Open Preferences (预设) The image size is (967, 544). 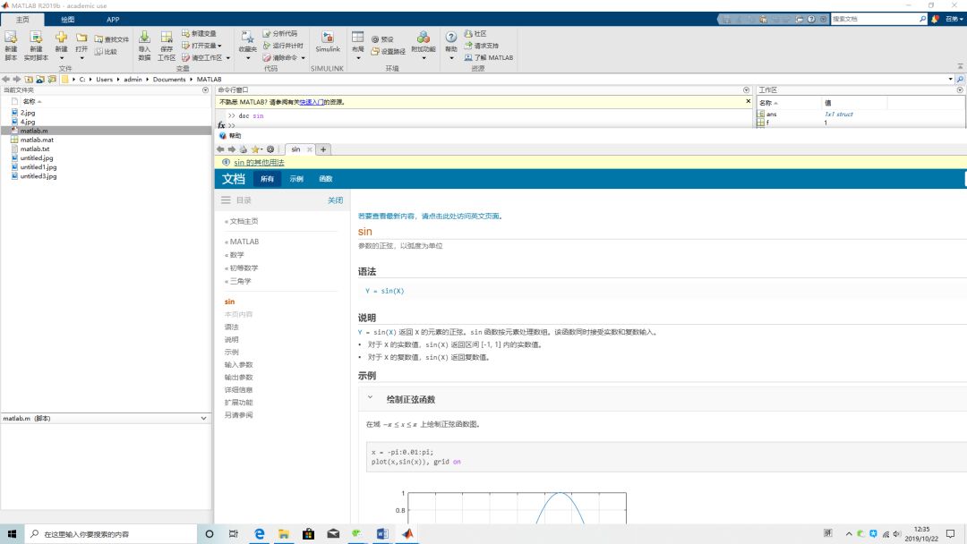pyautogui.click(x=382, y=39)
